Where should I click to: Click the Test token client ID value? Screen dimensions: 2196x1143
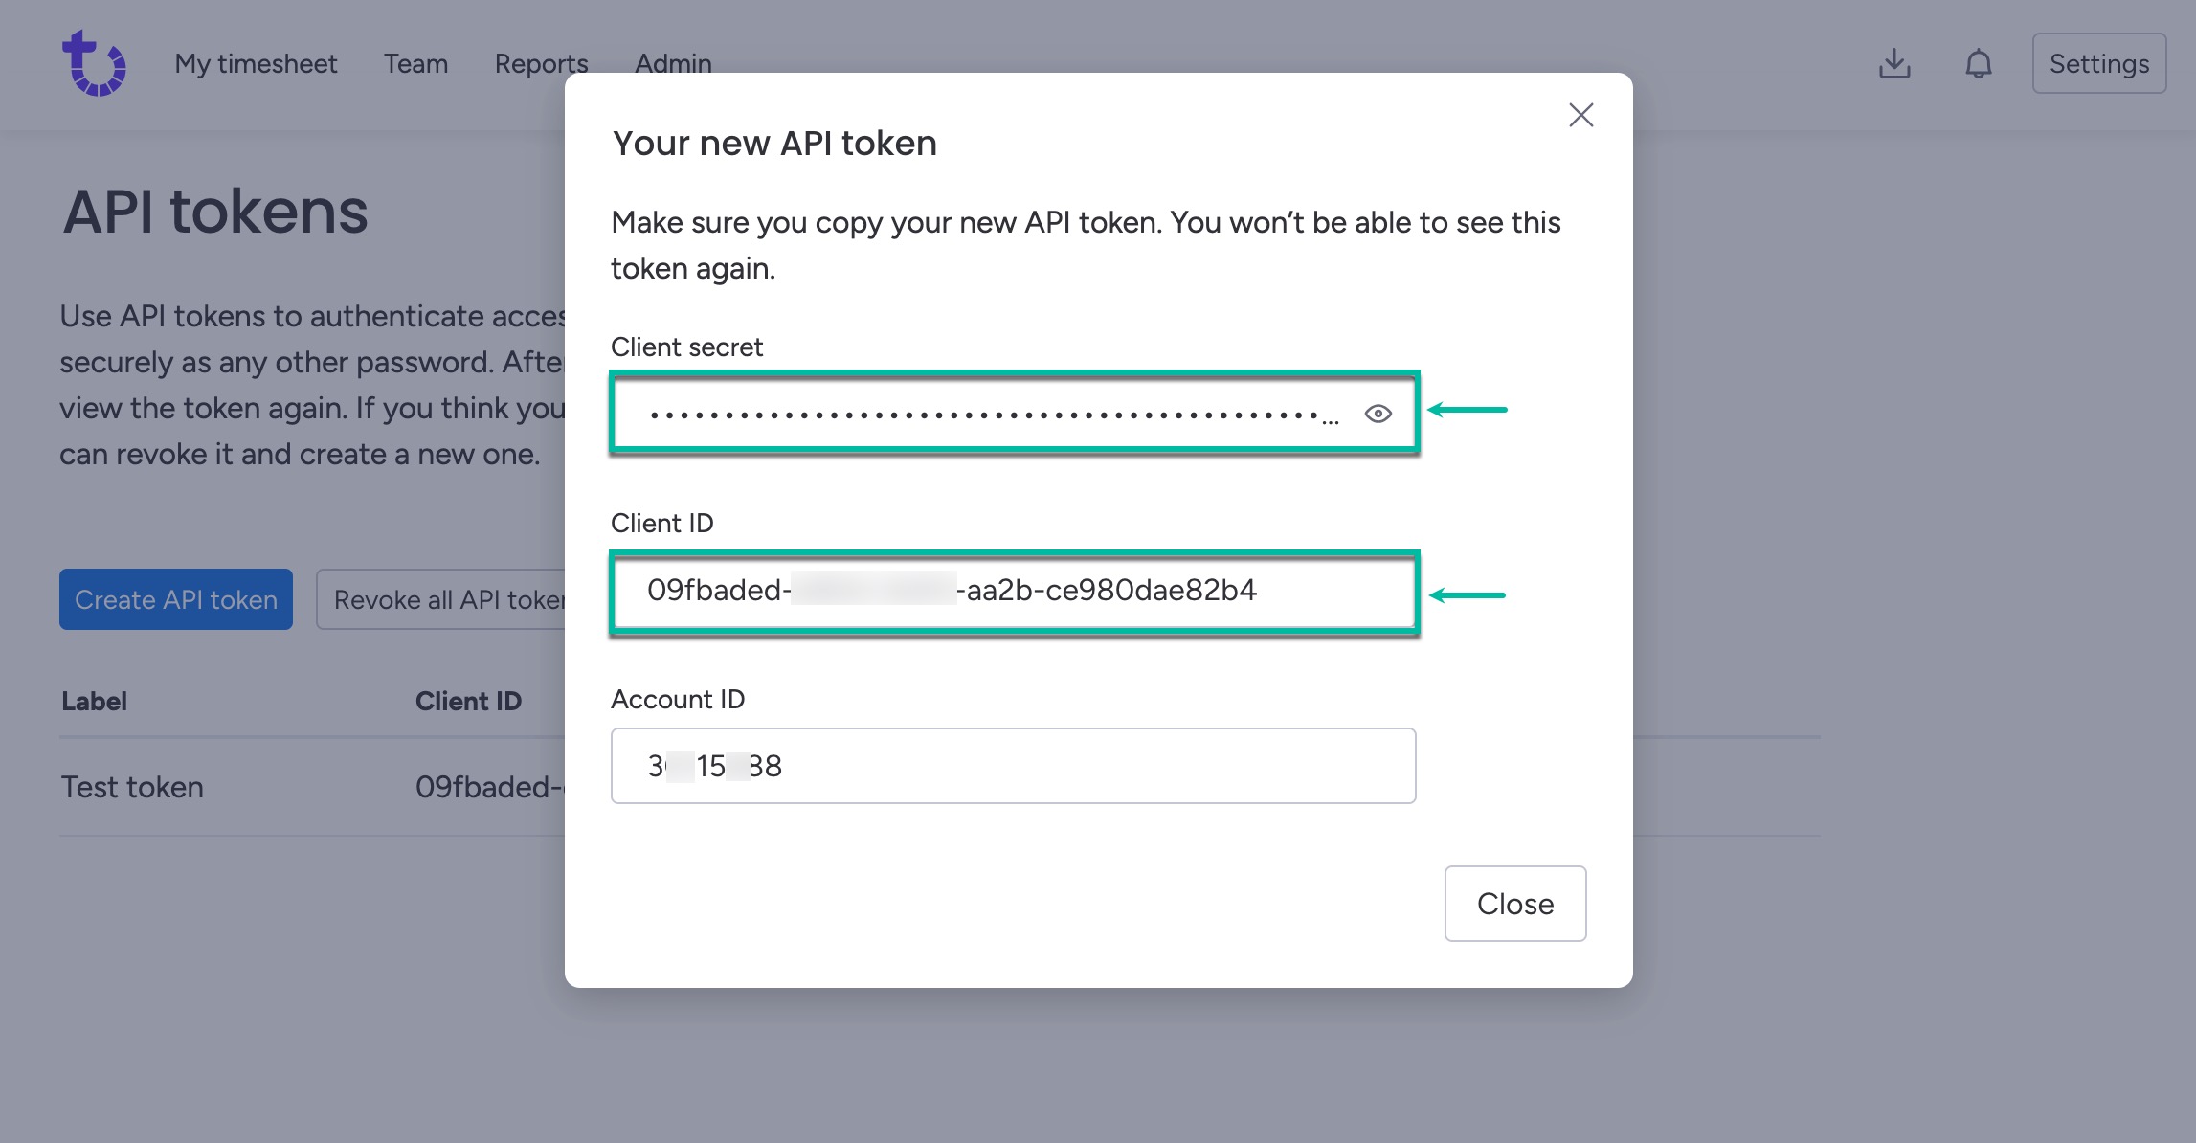[x=488, y=787]
